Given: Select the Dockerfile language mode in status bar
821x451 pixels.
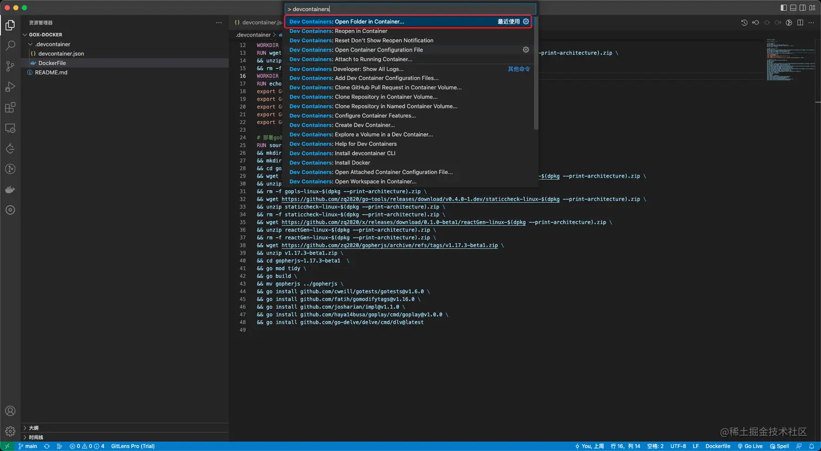Looking at the screenshot, I should pyautogui.click(x=718, y=446).
